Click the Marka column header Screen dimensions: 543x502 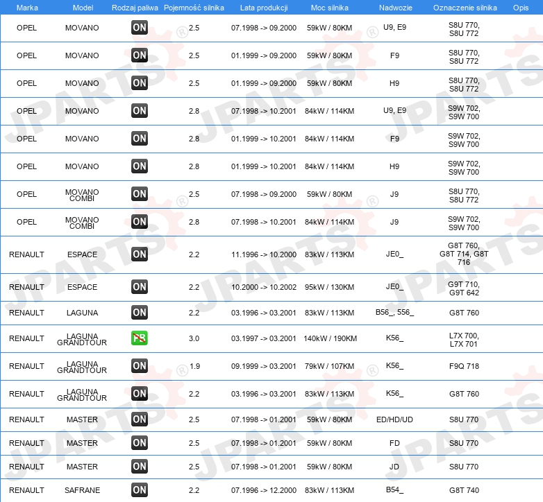click(27, 8)
